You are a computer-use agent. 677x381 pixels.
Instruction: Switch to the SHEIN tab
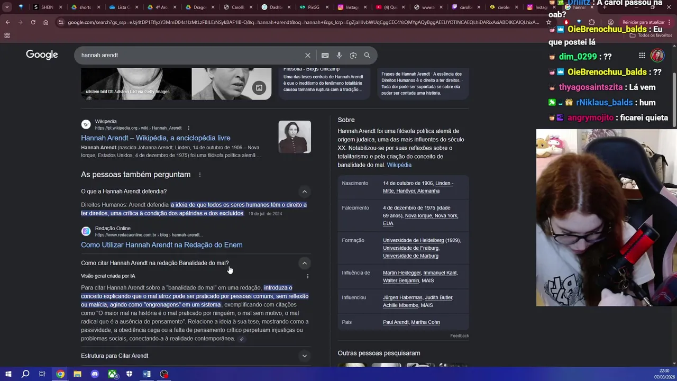coord(48,7)
